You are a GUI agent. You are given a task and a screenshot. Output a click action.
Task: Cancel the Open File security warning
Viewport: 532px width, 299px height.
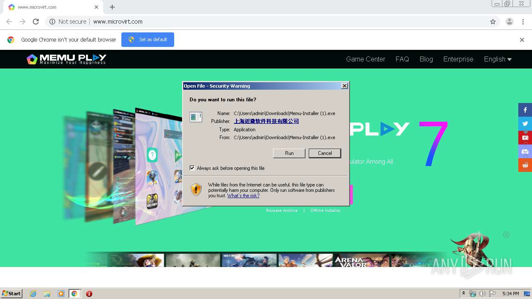click(x=325, y=153)
